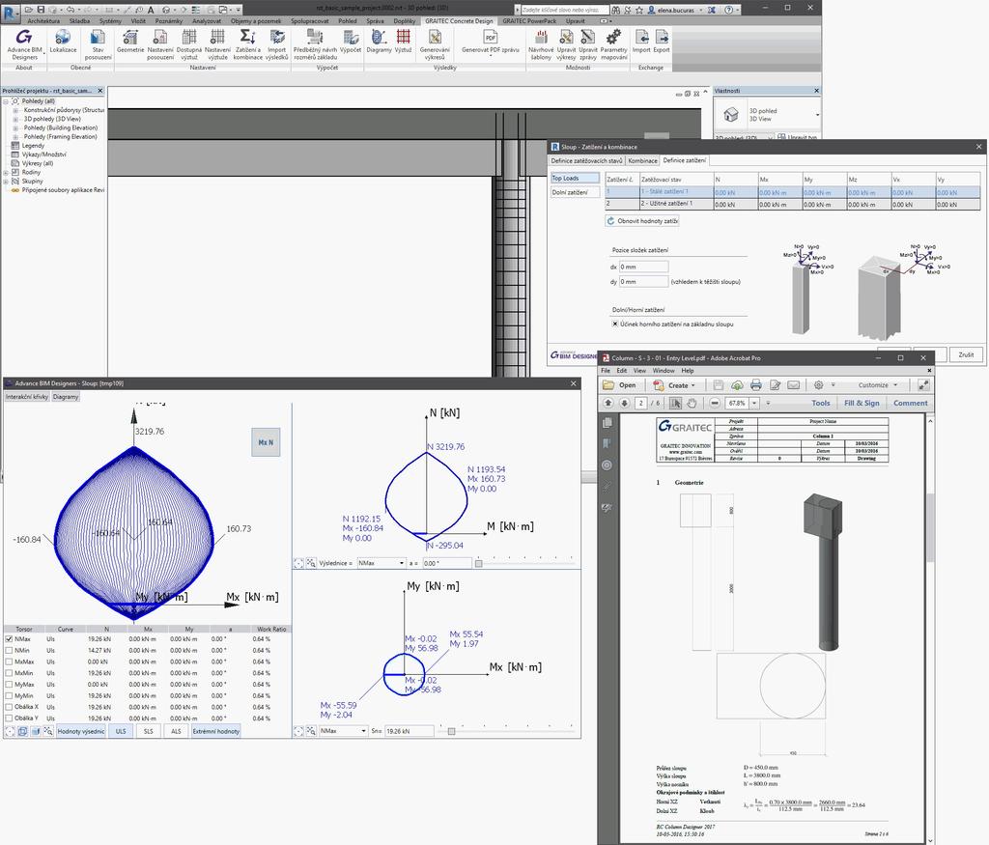Show Výztuž results tool
The width and height of the screenshot is (989, 845).
coord(403,42)
